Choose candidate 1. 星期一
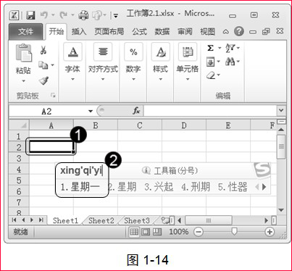 click(x=80, y=187)
